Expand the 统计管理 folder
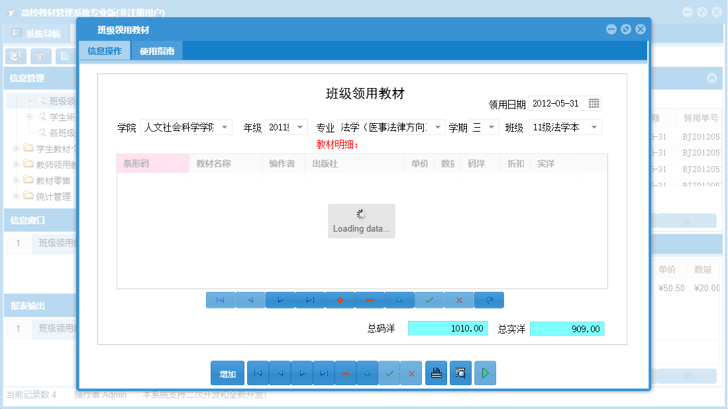This screenshot has height=409, width=728. pyautogui.click(x=15, y=195)
